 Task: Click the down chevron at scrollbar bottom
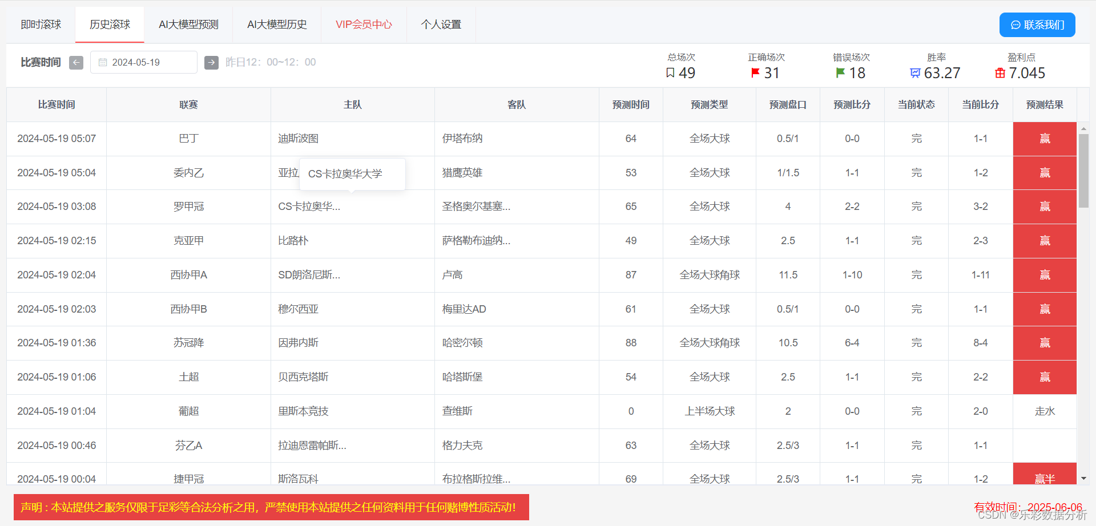(1083, 479)
